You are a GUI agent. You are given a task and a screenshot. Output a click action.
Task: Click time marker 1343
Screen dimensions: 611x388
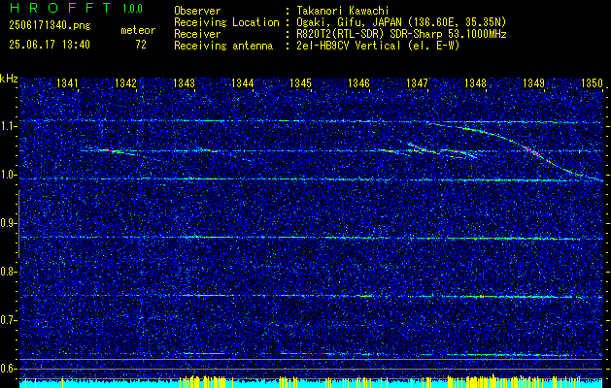tap(184, 82)
